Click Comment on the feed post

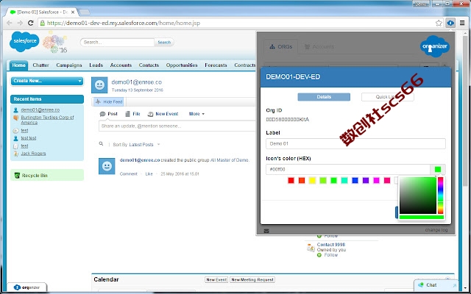tap(129, 174)
